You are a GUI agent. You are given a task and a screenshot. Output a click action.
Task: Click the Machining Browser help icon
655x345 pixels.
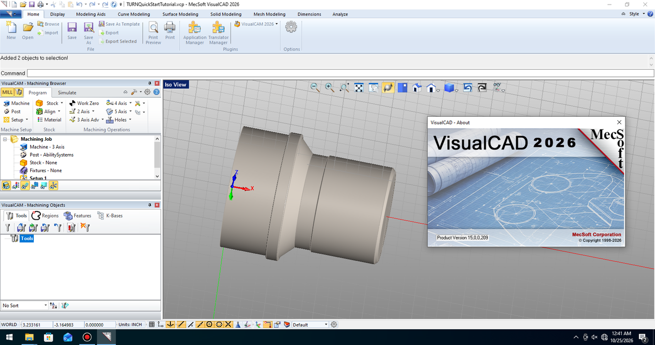157,92
